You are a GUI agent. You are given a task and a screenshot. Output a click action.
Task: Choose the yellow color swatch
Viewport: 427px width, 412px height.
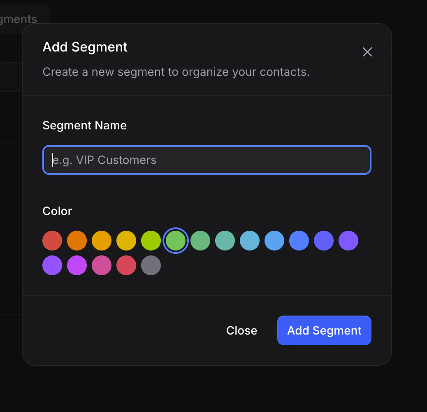(x=126, y=241)
